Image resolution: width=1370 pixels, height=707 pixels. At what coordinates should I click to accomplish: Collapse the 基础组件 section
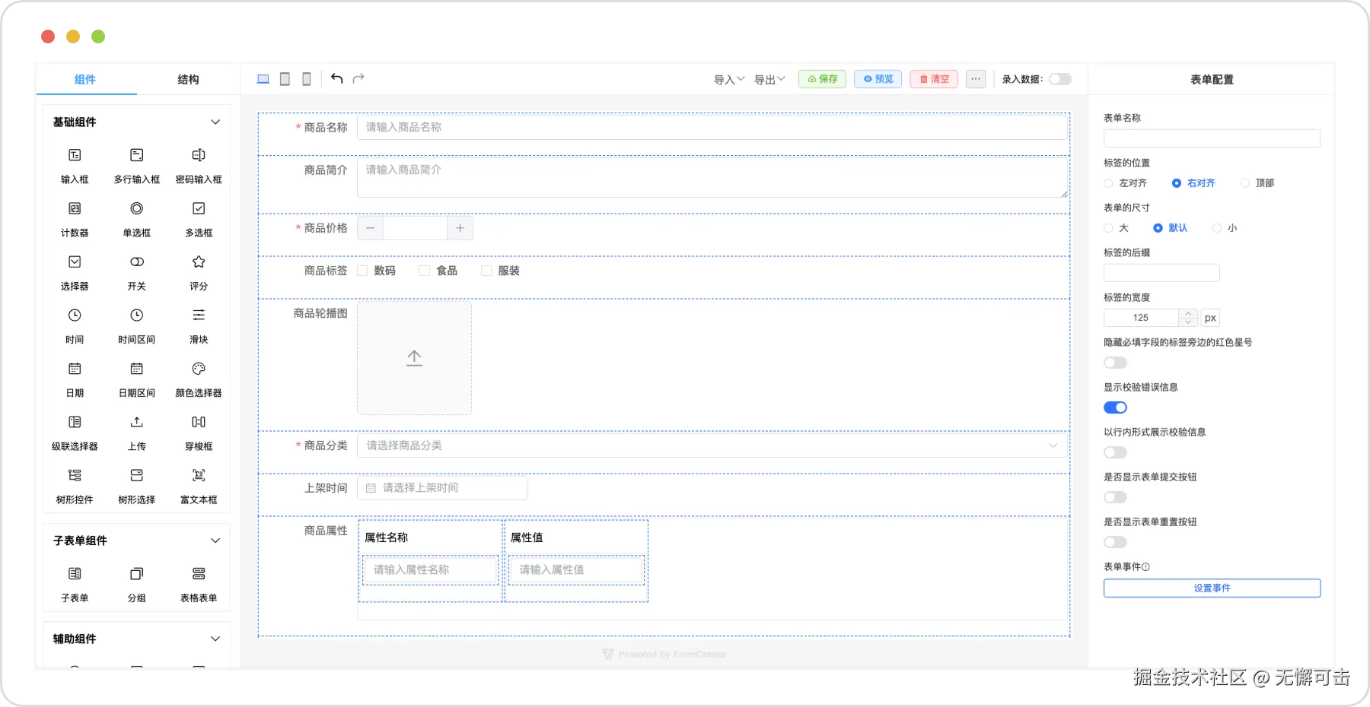(x=215, y=122)
